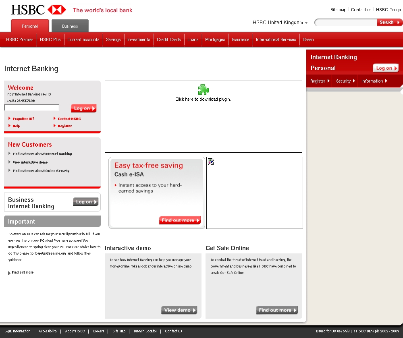Open Branch Locator footer link
Image resolution: width=403 pixels, height=338 pixels.
pos(145,331)
